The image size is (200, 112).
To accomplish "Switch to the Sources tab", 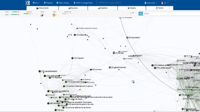I will point(73,8).
